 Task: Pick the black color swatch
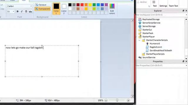click(70, 5)
